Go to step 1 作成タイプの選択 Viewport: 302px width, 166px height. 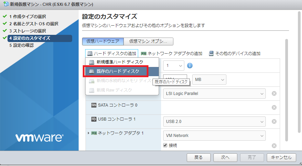point(28,17)
